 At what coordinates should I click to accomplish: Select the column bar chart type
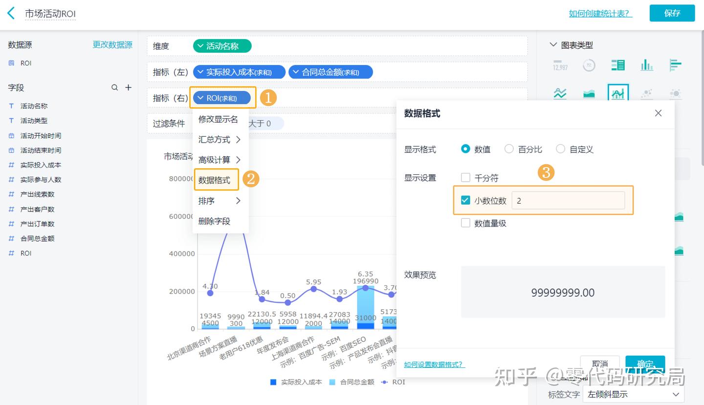647,65
